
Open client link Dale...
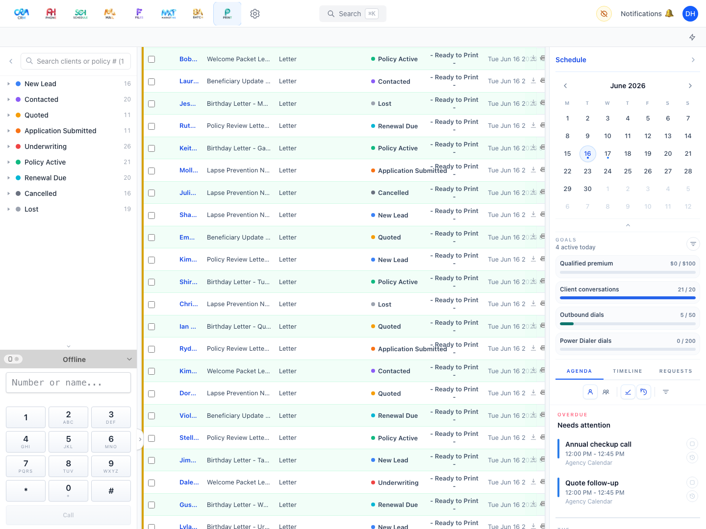189,482
